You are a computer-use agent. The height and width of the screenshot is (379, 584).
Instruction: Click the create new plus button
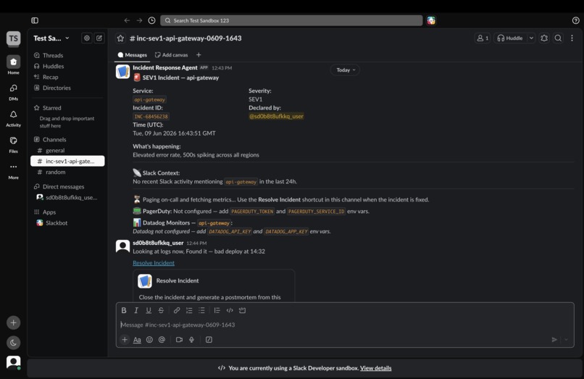coord(14,322)
